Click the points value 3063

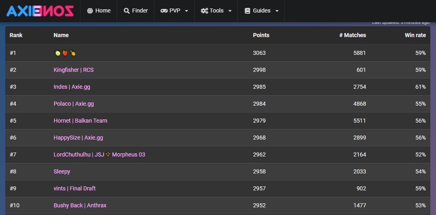259,53
